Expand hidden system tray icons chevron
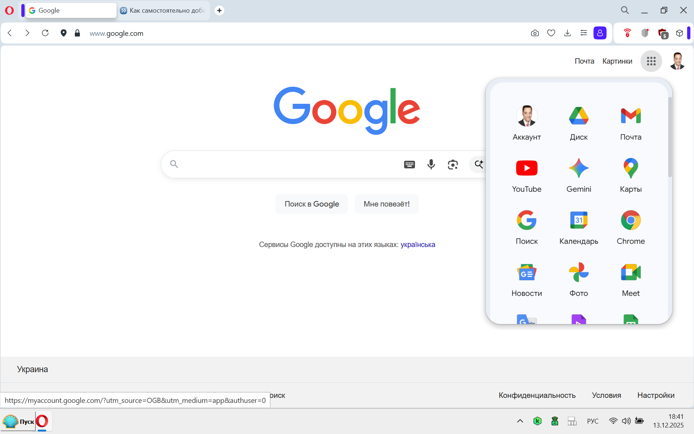This screenshot has height=434, width=694. (x=520, y=421)
